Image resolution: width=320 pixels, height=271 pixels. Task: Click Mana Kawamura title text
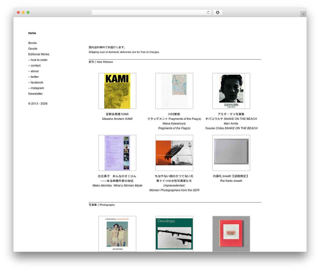[x=174, y=123]
